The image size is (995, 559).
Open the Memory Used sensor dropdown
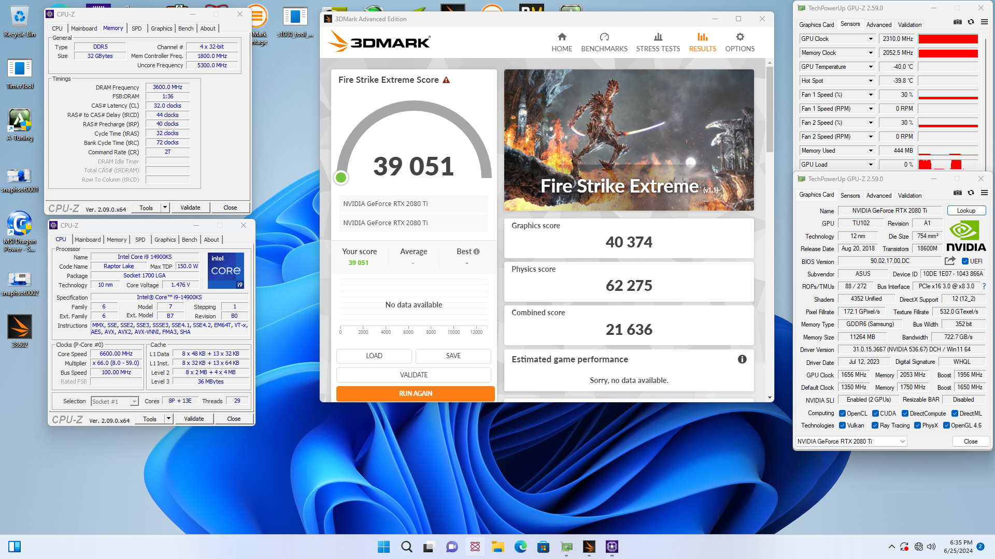pyautogui.click(x=871, y=151)
